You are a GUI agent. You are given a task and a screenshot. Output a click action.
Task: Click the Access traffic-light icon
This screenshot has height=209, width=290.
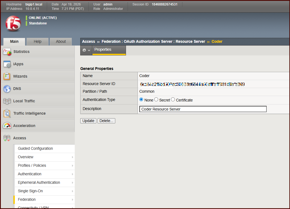pos(7,138)
